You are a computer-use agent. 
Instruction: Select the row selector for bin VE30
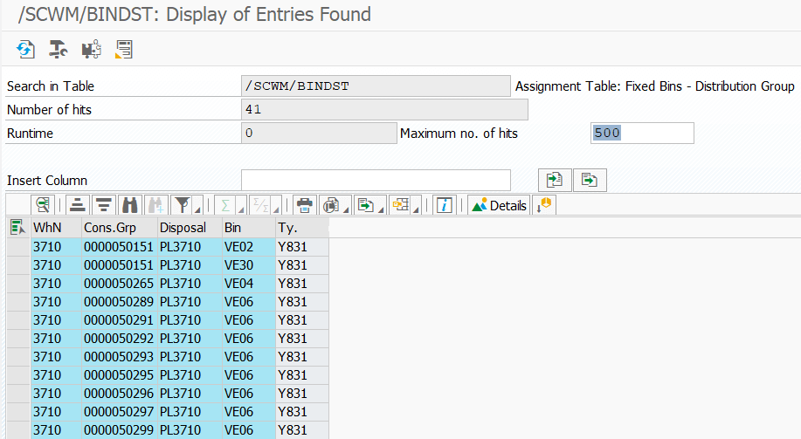point(18,265)
